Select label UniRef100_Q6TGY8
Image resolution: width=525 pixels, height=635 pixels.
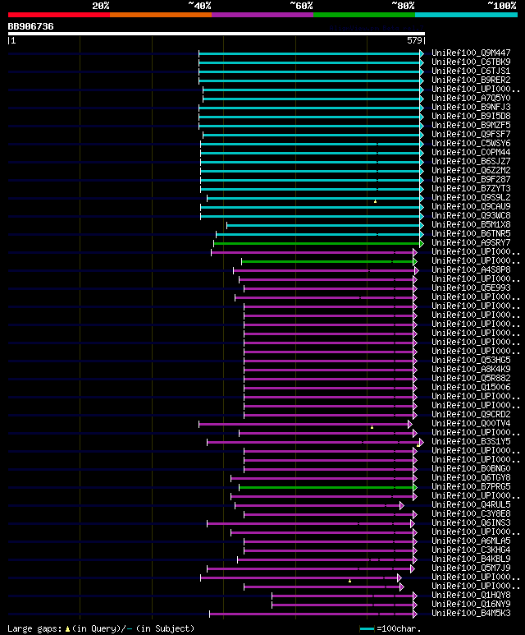coord(471,478)
